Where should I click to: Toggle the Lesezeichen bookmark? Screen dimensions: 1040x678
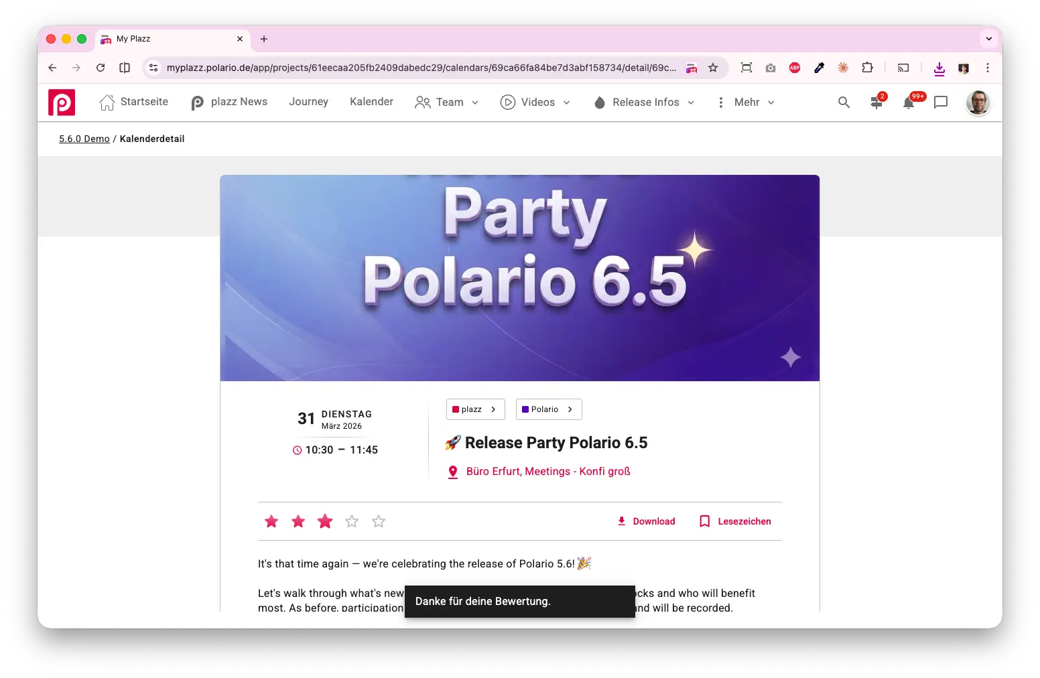click(x=735, y=521)
